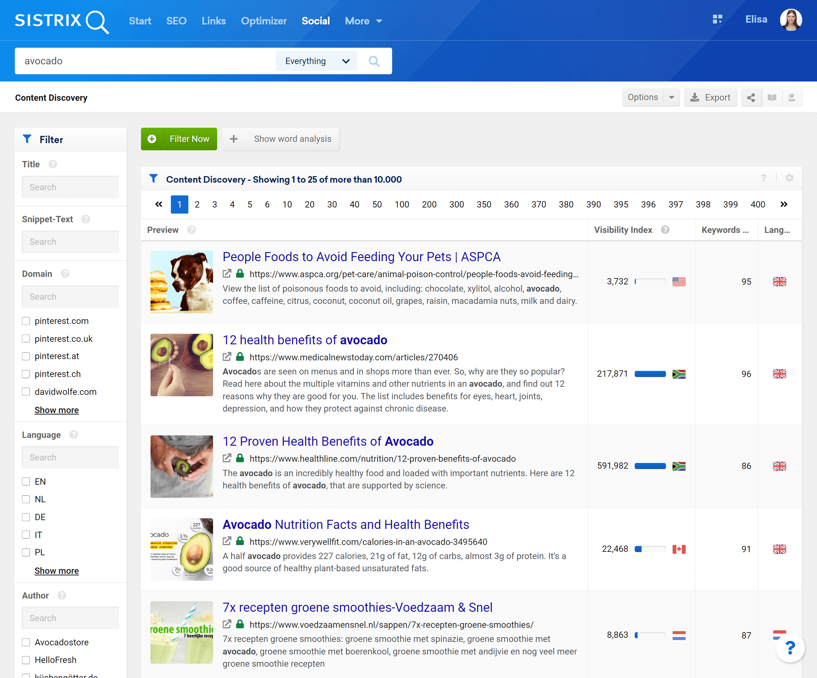Click visibility bar for 22,468 row
This screenshot has height=678, width=817.
click(x=650, y=549)
